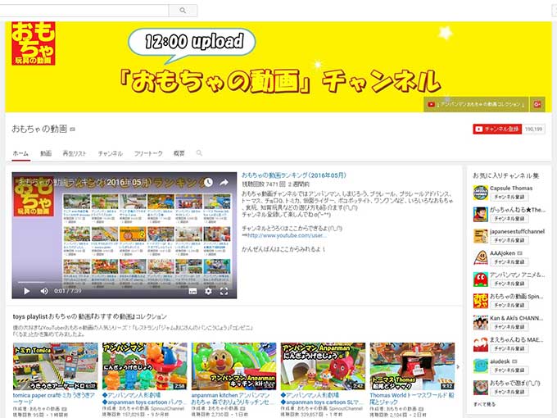Image resolution: width=557 pixels, height=418 pixels.
Task: Open the anpanman kitchen アンパンマン title link
Action: click(233, 399)
